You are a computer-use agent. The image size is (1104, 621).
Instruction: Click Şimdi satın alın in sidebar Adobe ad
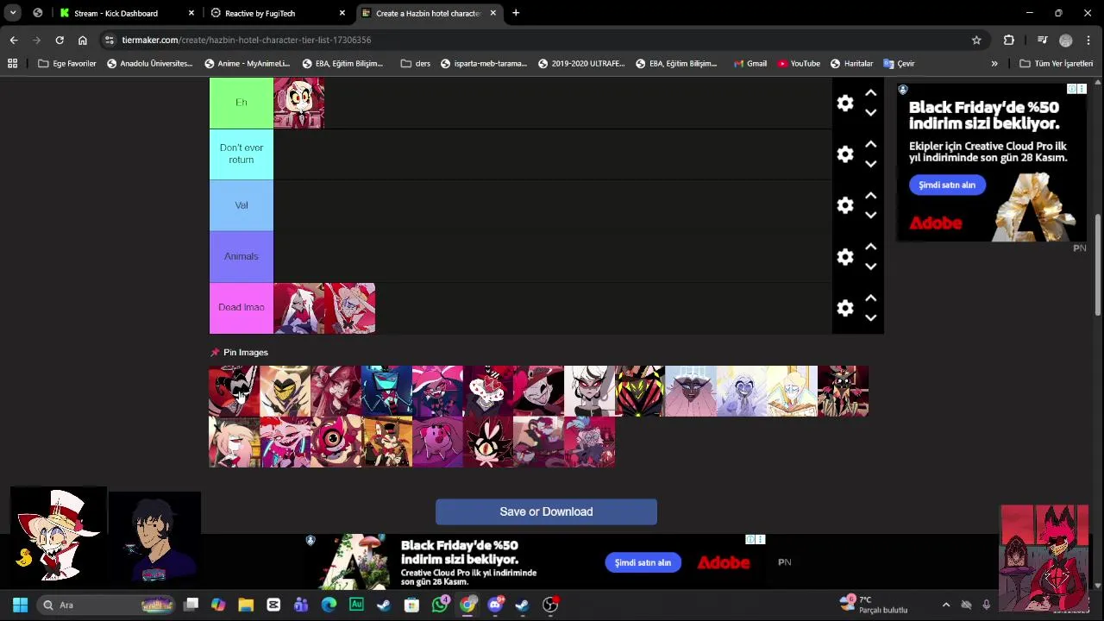(947, 185)
